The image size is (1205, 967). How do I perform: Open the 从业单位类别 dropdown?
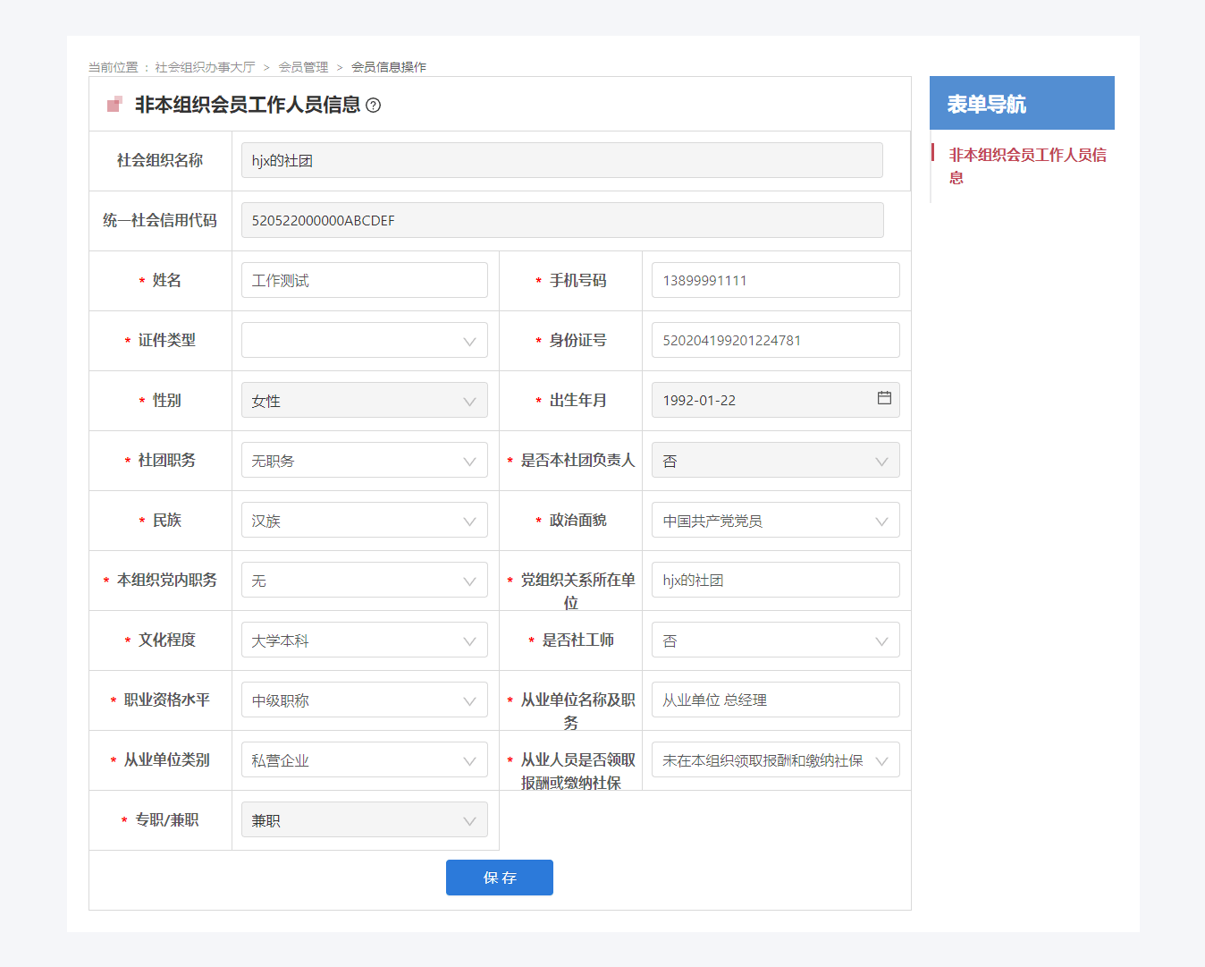[x=365, y=760]
